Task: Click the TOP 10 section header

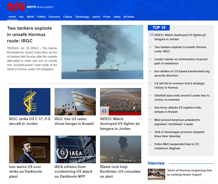Action: click(x=159, y=28)
